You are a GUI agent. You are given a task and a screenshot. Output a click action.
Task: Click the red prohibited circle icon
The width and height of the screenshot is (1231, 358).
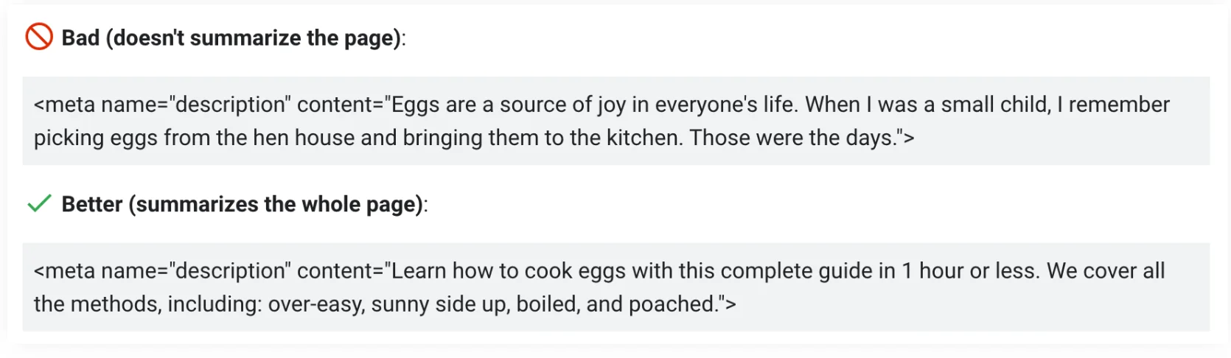pos(39,37)
